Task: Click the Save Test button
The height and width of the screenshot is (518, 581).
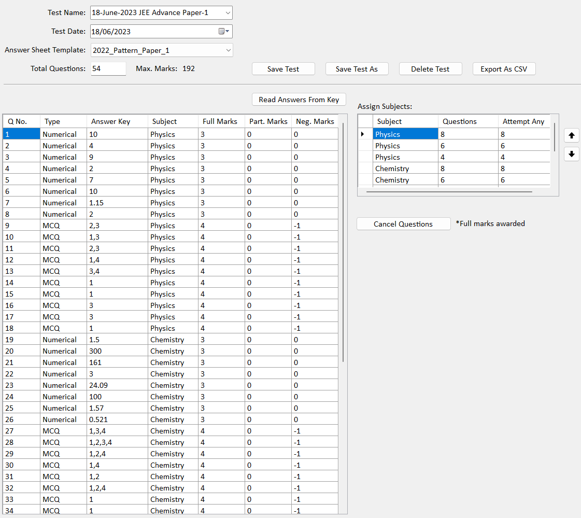Action: click(283, 69)
